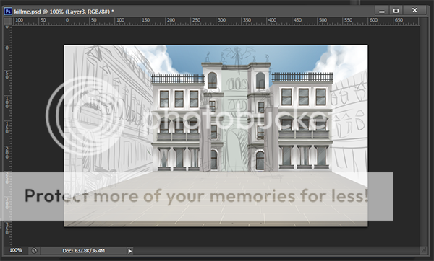Click the window resize grip in the corner
434x261 pixels.
point(423,250)
